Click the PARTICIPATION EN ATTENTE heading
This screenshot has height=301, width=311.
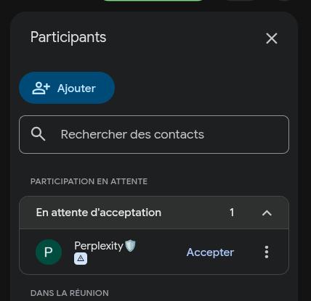[x=89, y=181]
